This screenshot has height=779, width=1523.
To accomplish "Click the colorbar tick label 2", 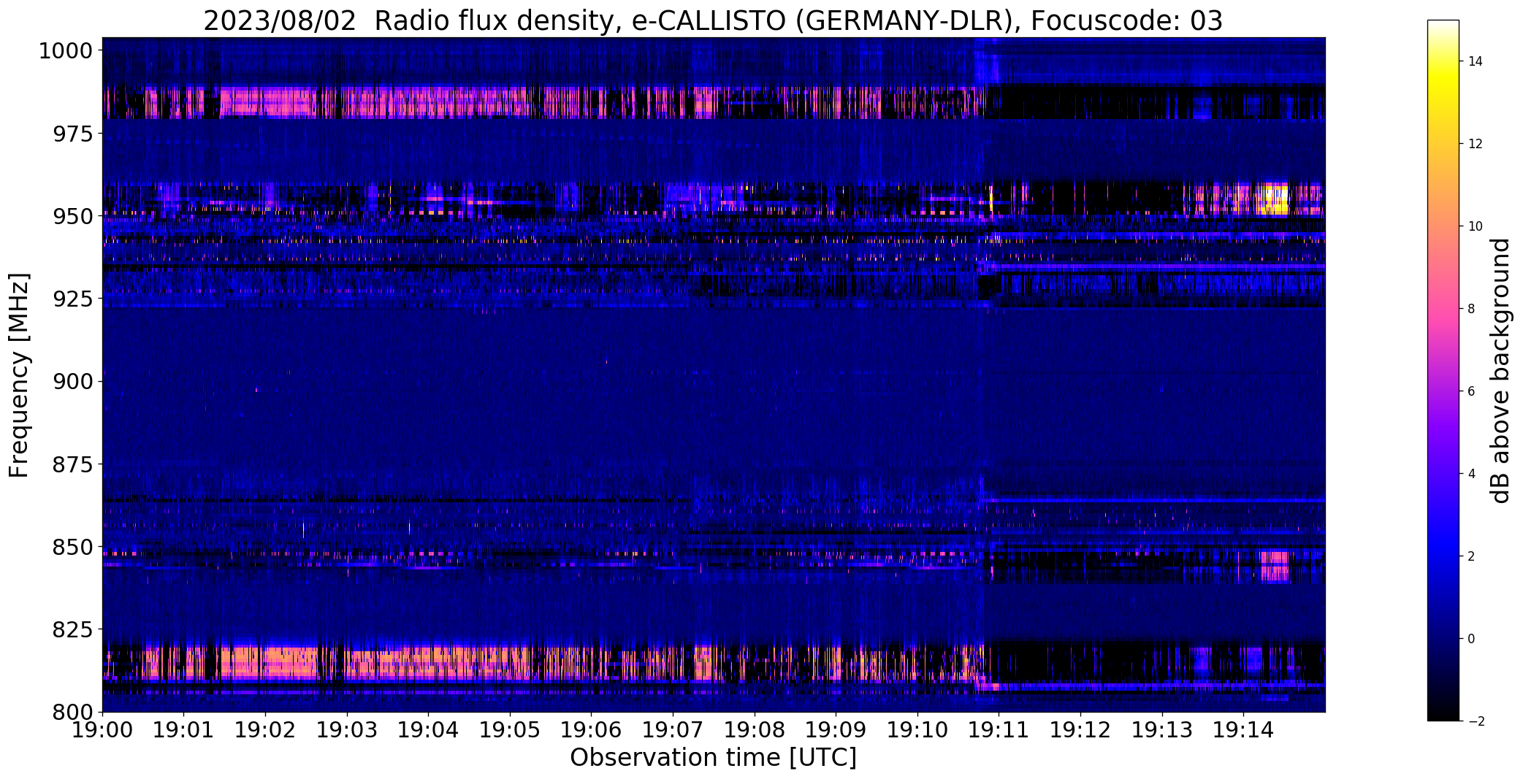I will tap(1472, 556).
